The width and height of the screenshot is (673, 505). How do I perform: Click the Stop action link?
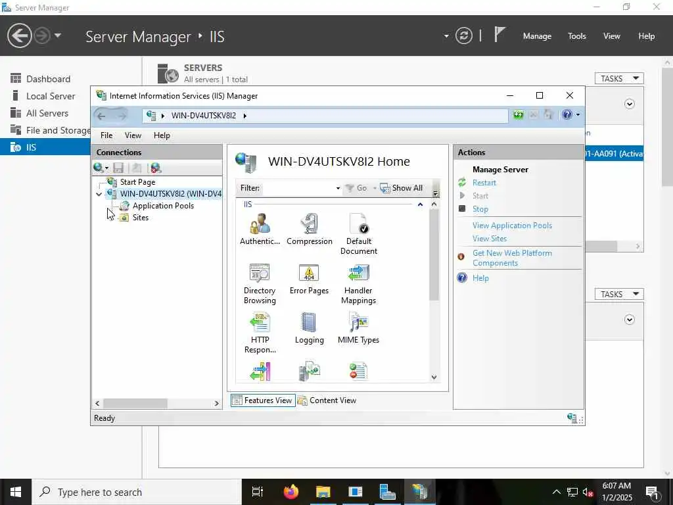pyautogui.click(x=480, y=208)
